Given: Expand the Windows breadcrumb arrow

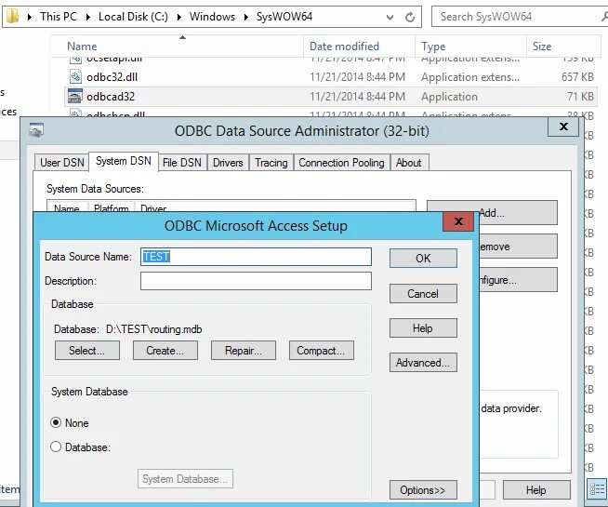Looking at the screenshot, I should [245, 17].
